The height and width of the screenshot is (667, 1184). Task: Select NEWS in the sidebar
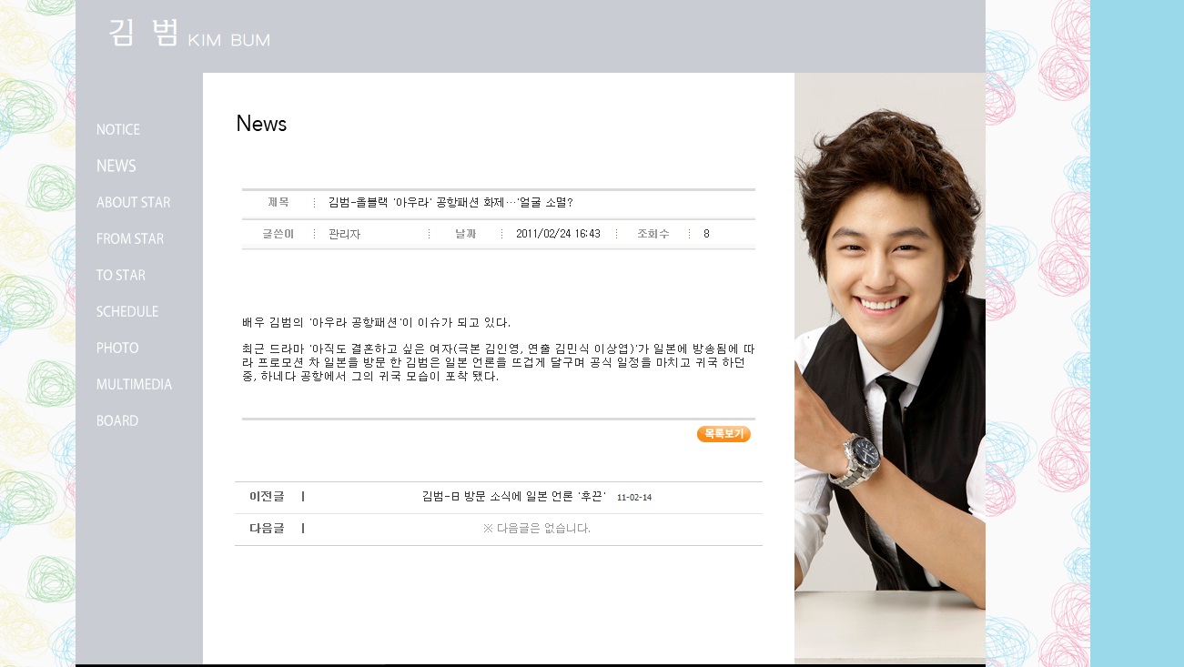pyautogui.click(x=116, y=167)
